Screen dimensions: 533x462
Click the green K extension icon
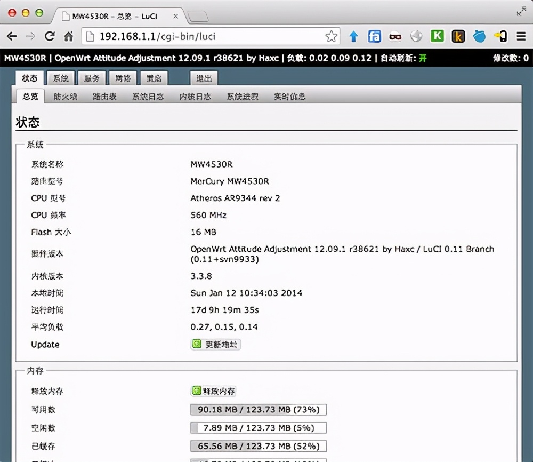click(437, 36)
